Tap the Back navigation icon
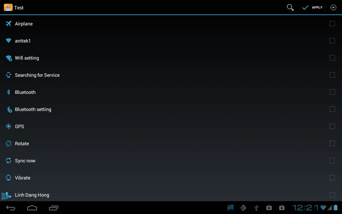The image size is (342, 214). coord(11,208)
